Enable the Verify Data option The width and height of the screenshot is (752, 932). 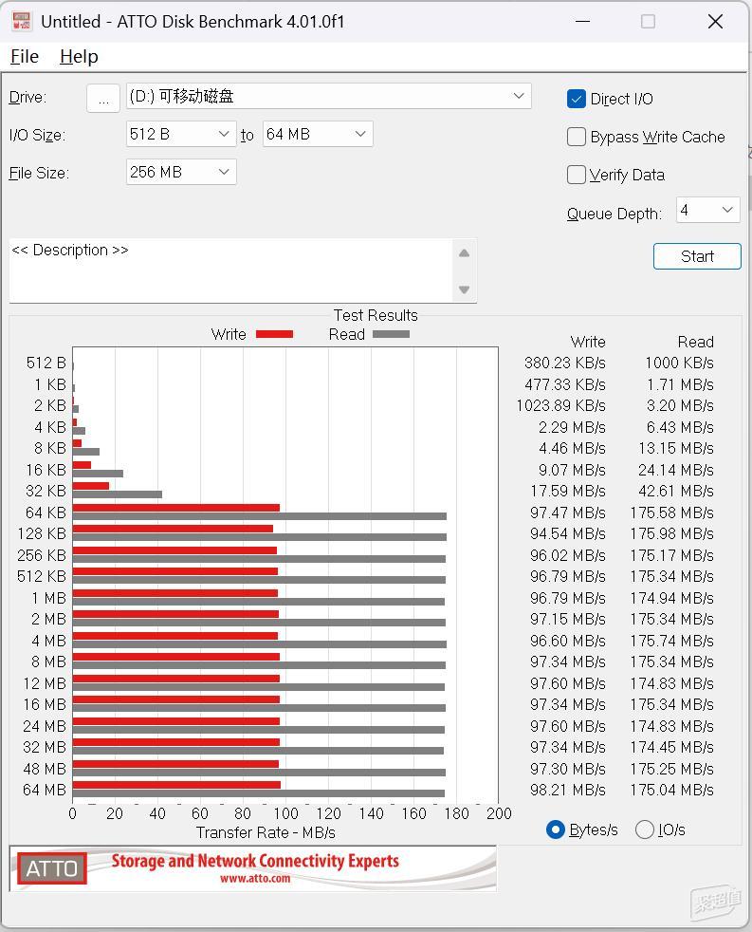(x=577, y=175)
